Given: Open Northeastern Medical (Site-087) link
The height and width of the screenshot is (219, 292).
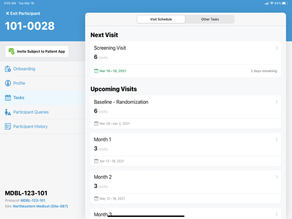Looking at the screenshot, I should click(40, 206).
